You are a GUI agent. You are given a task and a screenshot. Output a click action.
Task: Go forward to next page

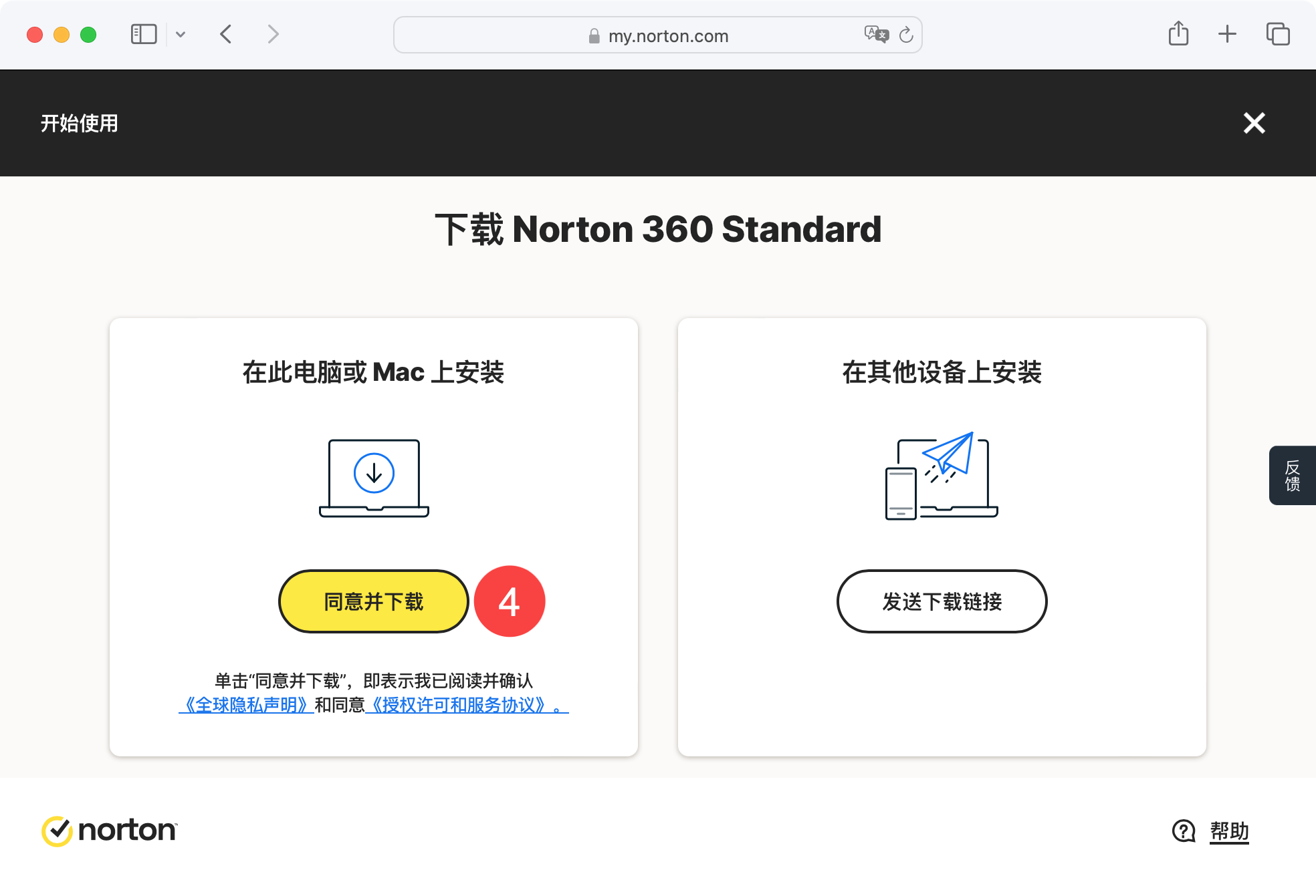(273, 34)
